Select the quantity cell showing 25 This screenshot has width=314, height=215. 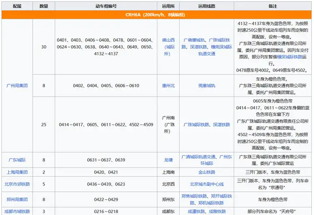click(x=44, y=124)
